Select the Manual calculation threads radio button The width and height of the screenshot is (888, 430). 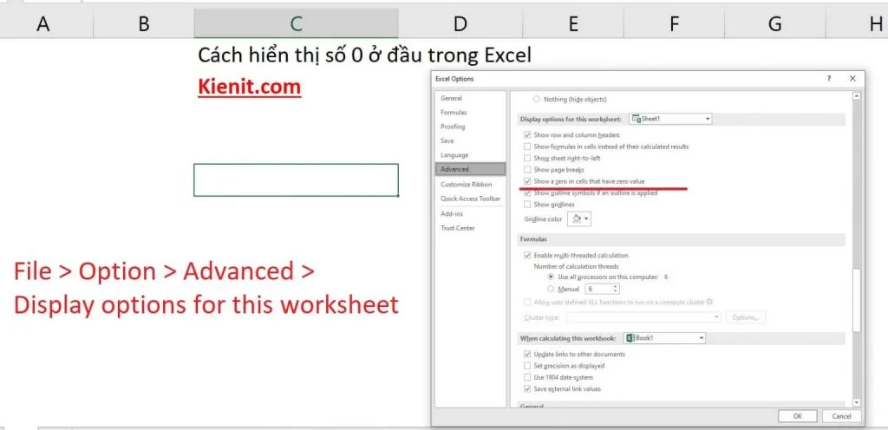click(x=551, y=289)
